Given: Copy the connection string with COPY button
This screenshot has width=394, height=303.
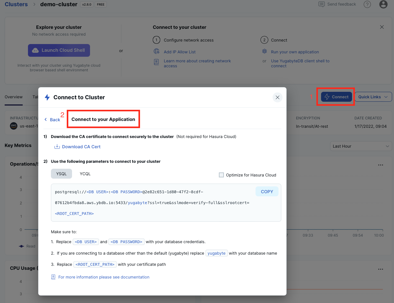Looking at the screenshot, I should pyautogui.click(x=267, y=192).
